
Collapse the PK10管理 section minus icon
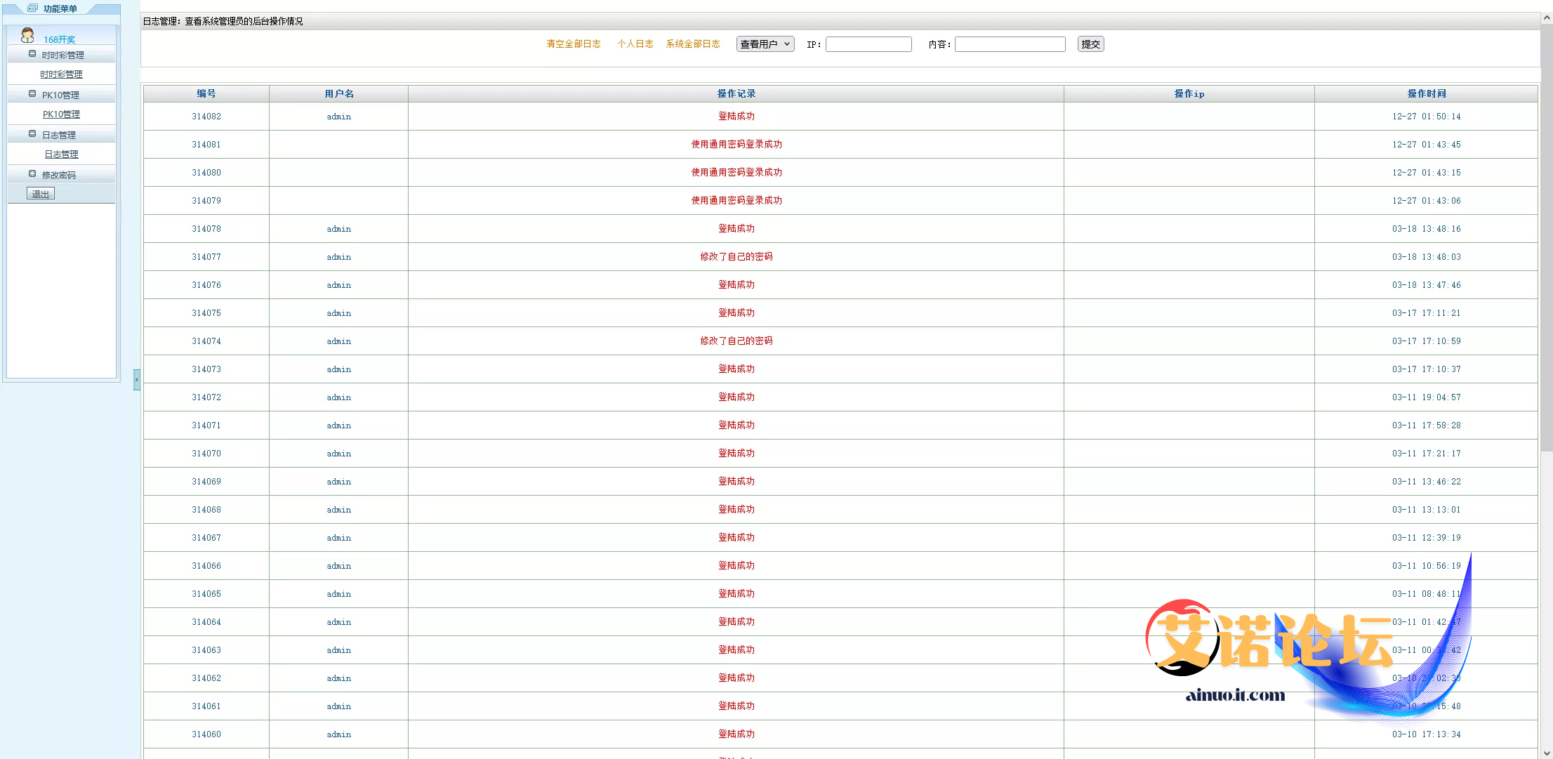(x=32, y=94)
